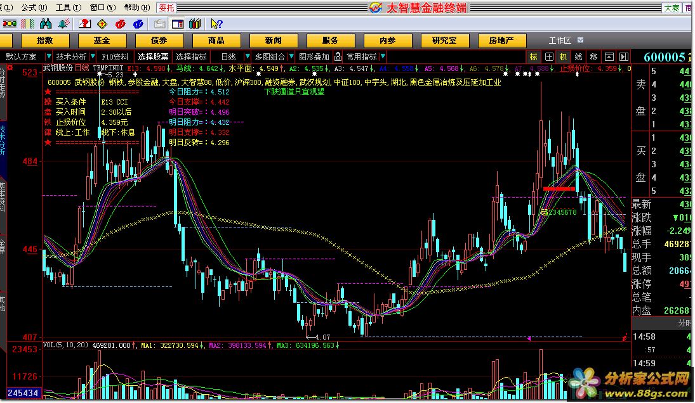
Task: Click the 工作区 label
Action: 560,41
